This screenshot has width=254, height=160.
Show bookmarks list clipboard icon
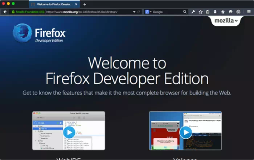[x=208, y=12]
